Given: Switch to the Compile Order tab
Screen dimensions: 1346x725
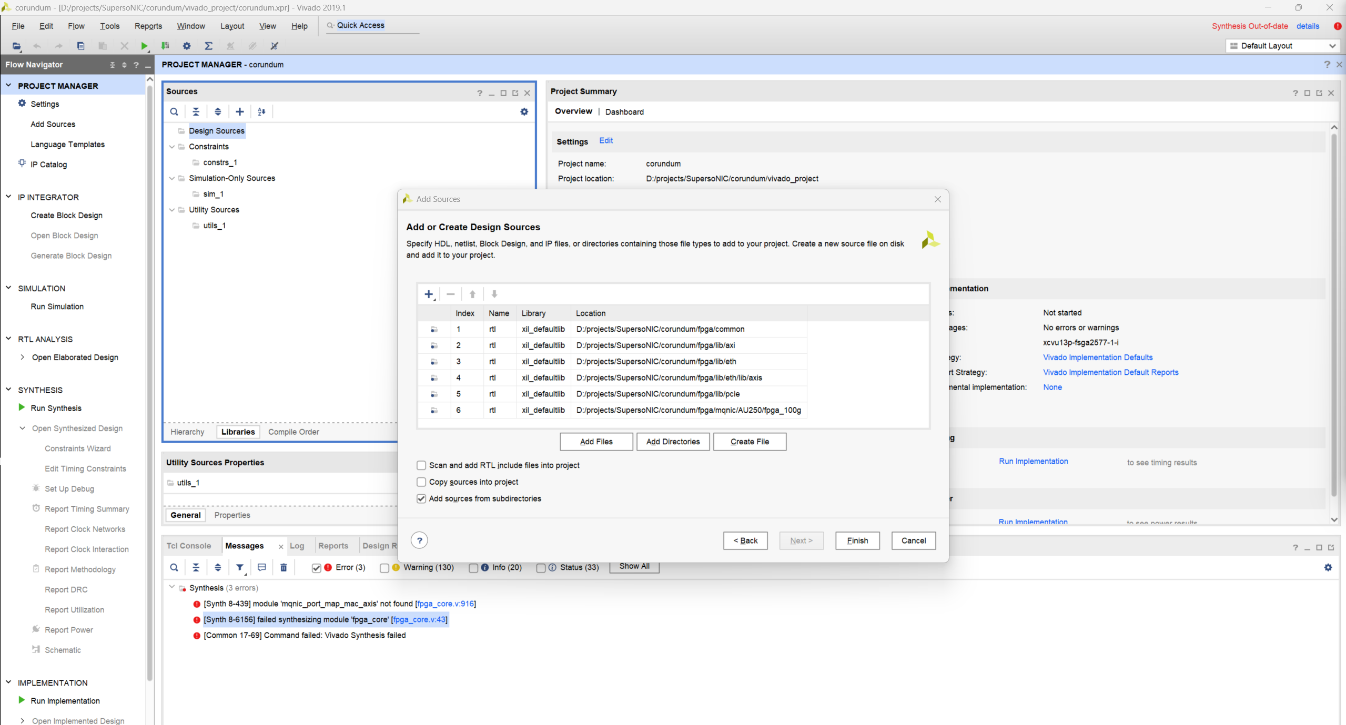Looking at the screenshot, I should click(x=294, y=432).
